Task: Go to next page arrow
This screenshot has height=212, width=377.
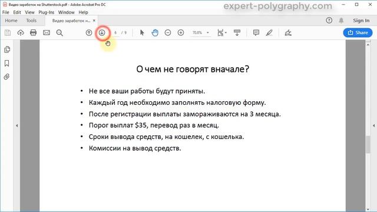Action: point(102,33)
